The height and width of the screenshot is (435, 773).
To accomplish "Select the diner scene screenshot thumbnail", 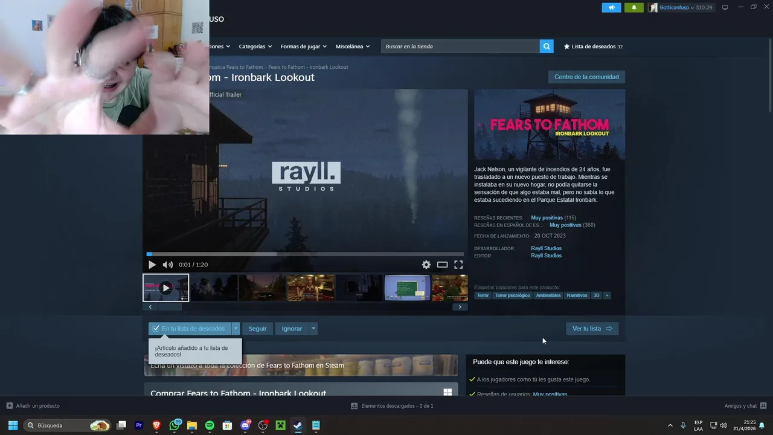I will click(x=310, y=288).
